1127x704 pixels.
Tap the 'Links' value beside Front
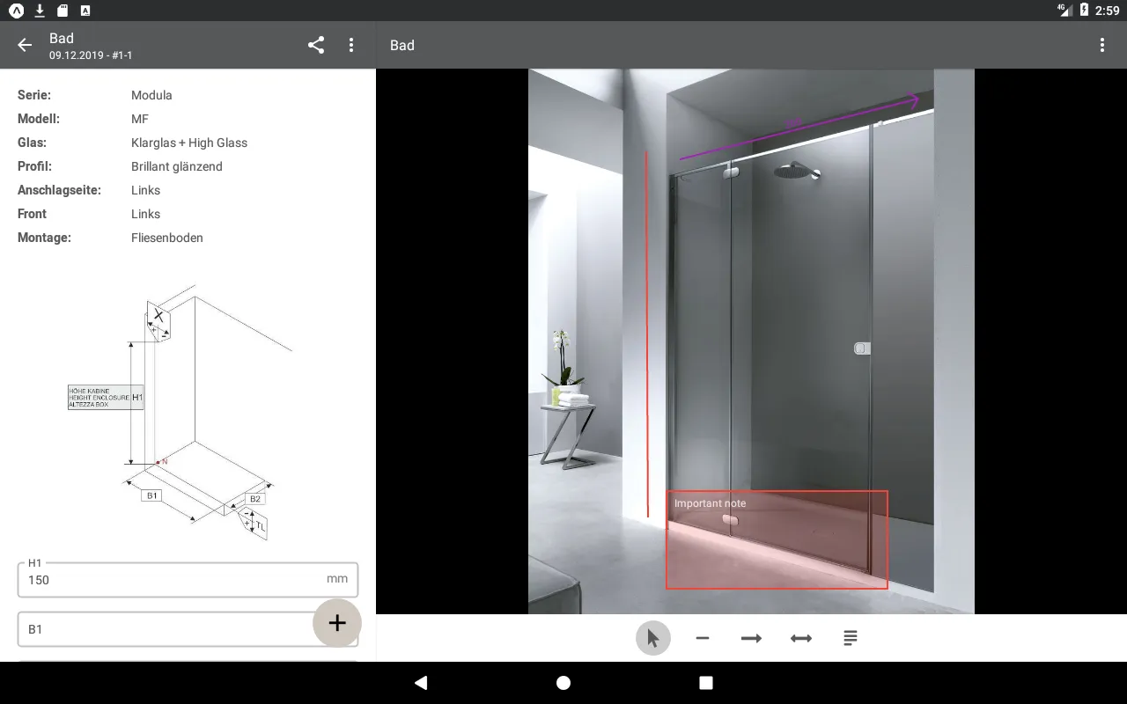coord(146,214)
